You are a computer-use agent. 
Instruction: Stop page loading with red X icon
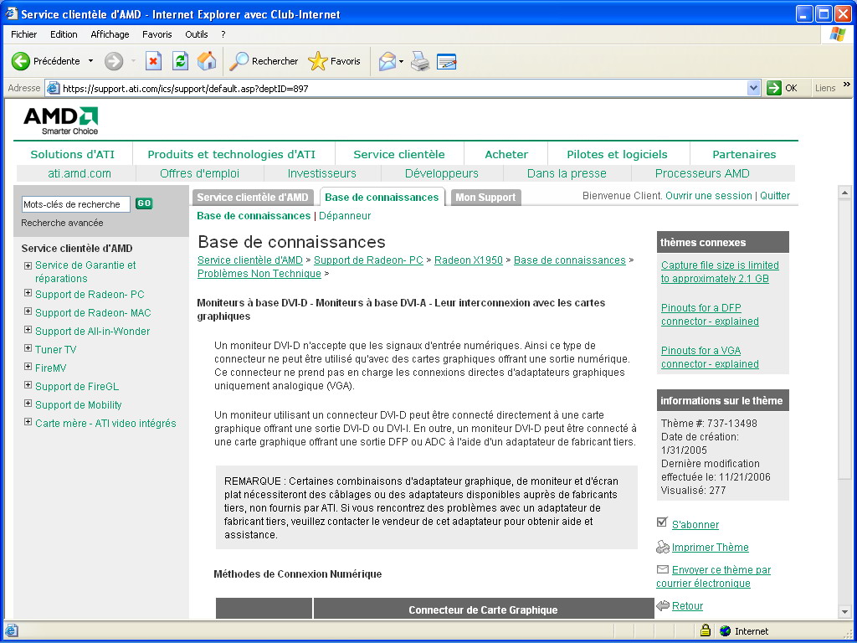(154, 60)
